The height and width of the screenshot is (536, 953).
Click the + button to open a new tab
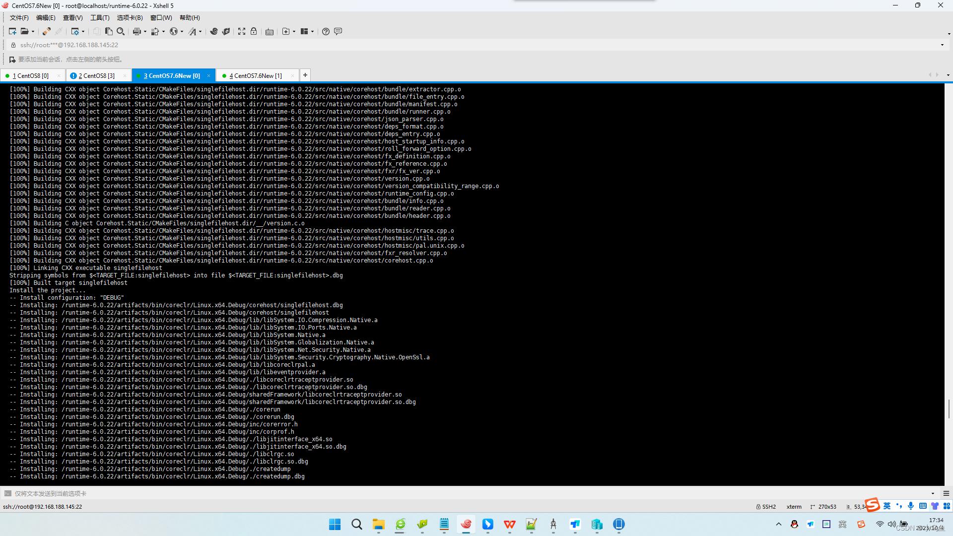point(305,75)
